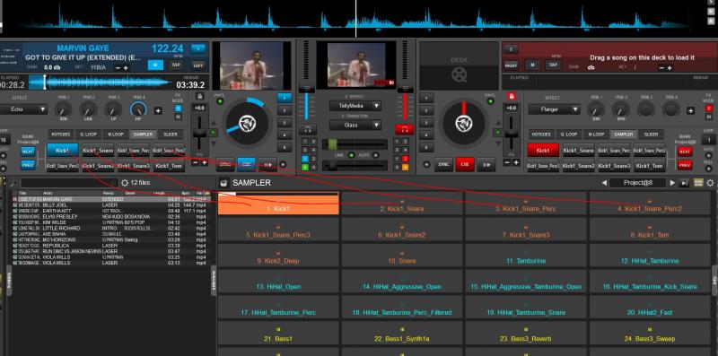718x356 pixels.
Task: Open the Echo effect dropdown
Action: tap(23, 109)
